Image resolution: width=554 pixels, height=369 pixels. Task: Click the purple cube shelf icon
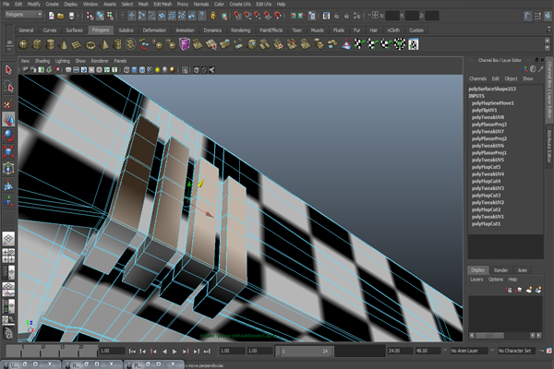[x=185, y=44]
